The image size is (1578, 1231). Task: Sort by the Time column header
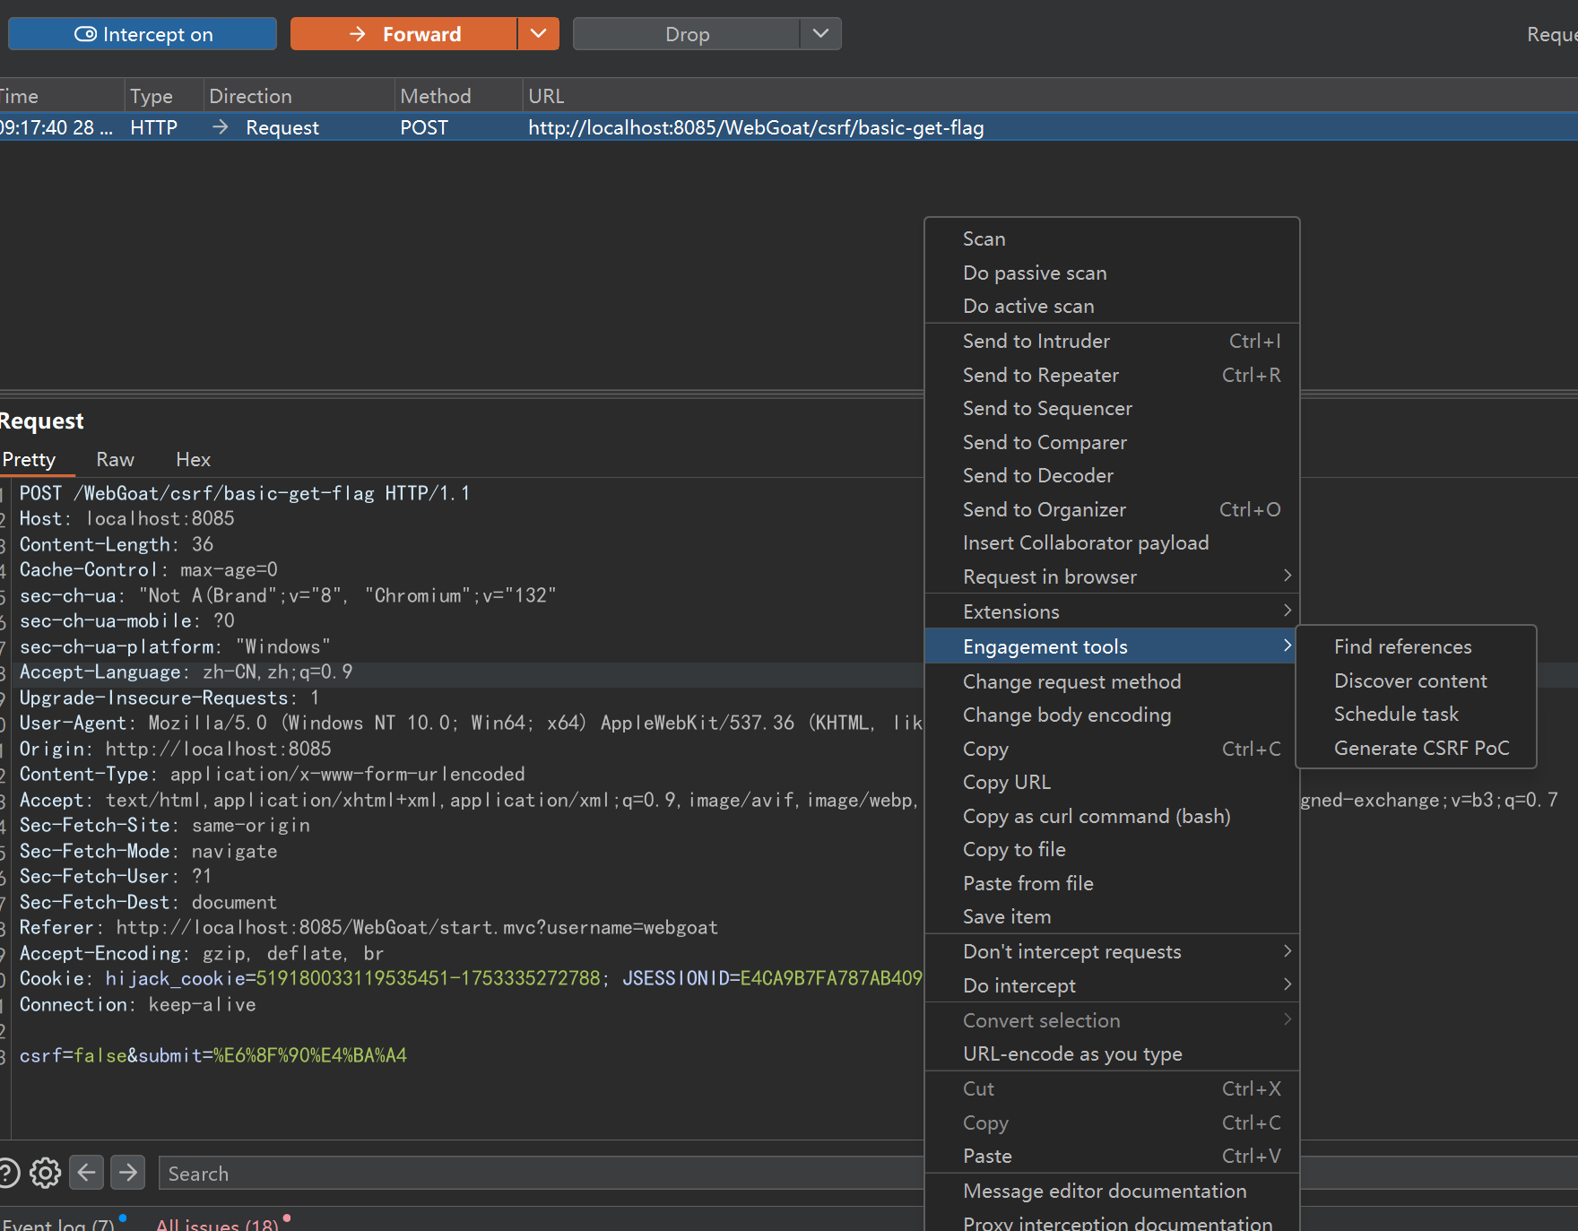(x=60, y=96)
